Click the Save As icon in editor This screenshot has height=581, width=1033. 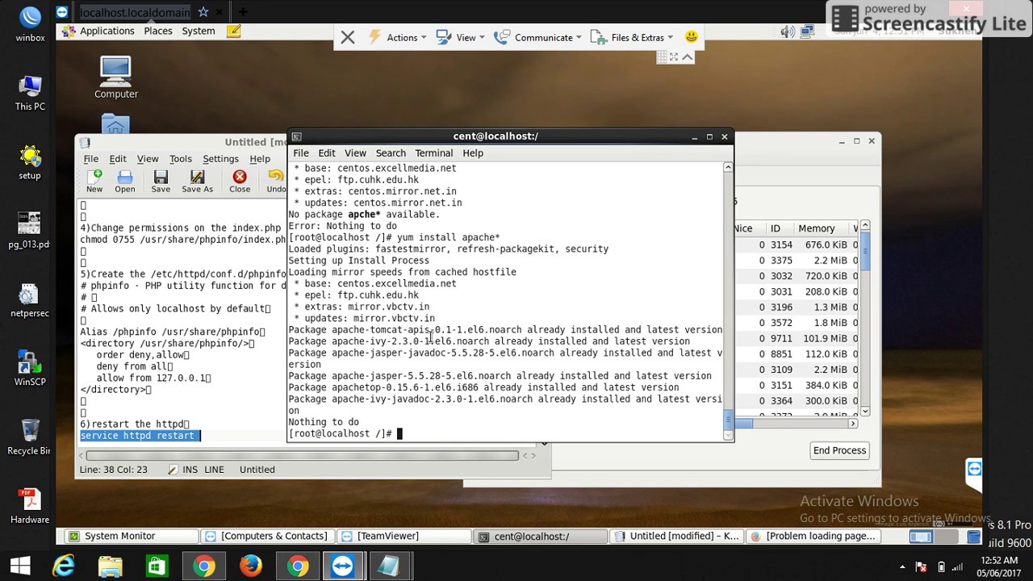click(x=197, y=181)
